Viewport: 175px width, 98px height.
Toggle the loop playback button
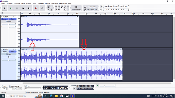point(42,8)
